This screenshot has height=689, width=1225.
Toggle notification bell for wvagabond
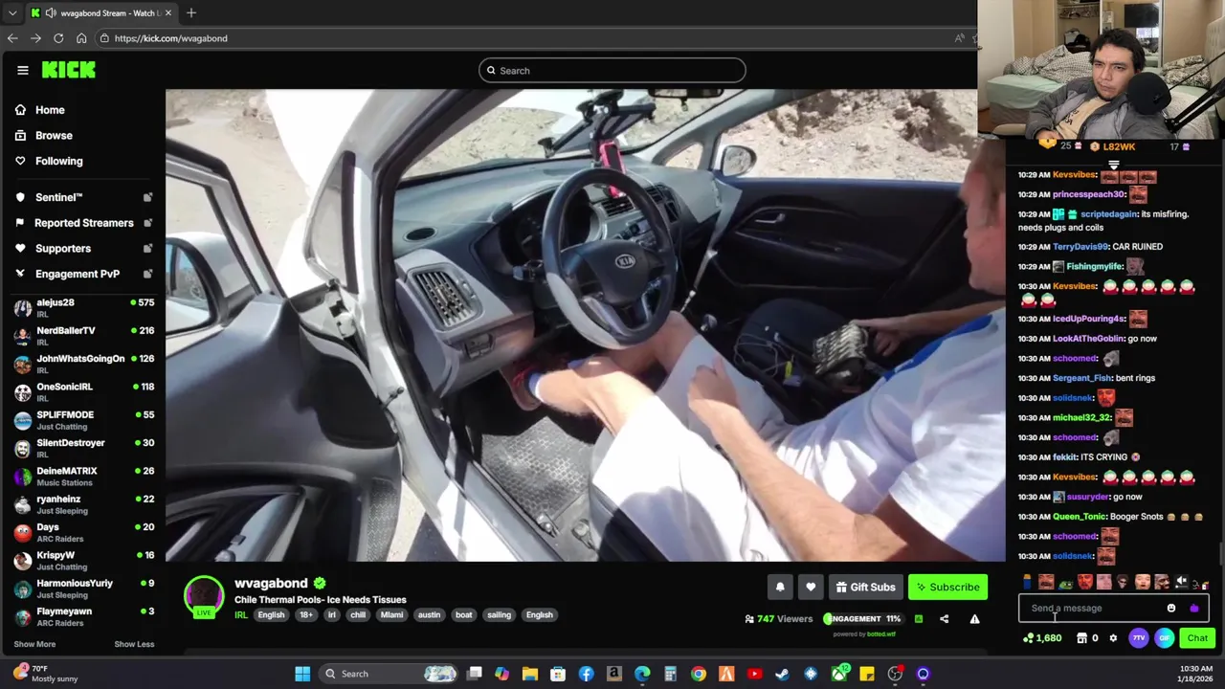click(x=780, y=588)
